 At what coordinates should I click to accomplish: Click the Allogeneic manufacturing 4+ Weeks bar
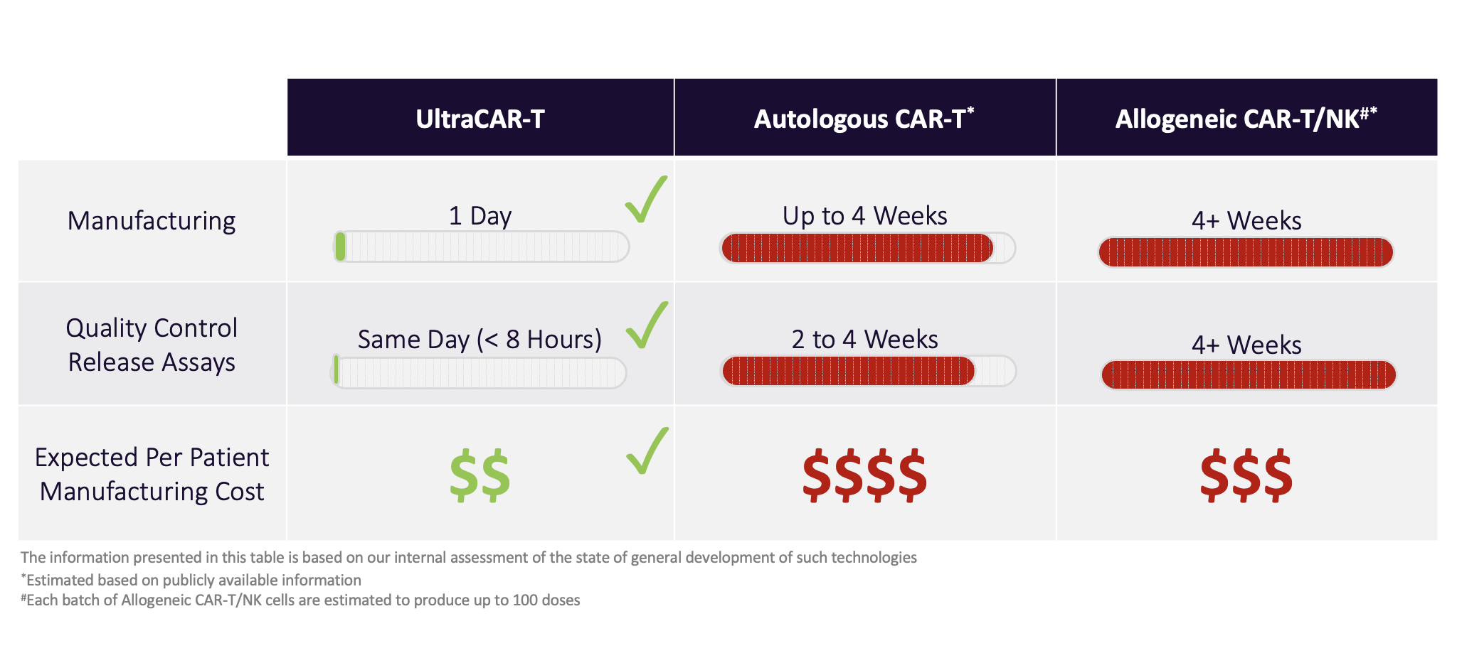pos(1246,252)
